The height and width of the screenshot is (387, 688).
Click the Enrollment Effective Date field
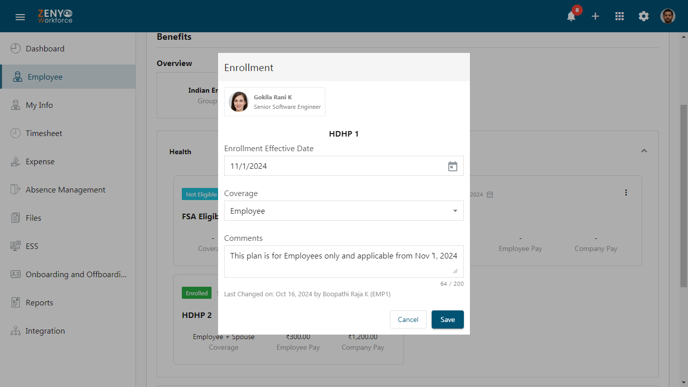(x=344, y=166)
